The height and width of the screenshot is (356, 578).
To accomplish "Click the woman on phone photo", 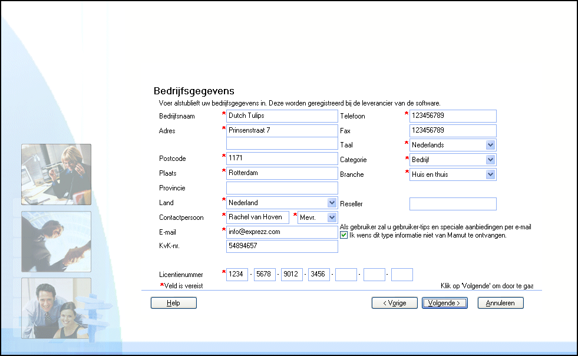I will pyautogui.click(x=56, y=174).
